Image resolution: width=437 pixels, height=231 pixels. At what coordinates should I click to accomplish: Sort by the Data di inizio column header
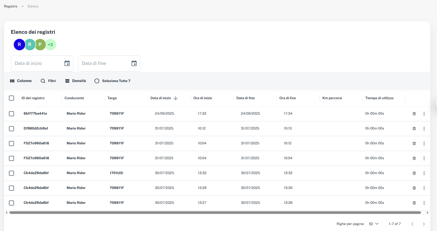[161, 98]
